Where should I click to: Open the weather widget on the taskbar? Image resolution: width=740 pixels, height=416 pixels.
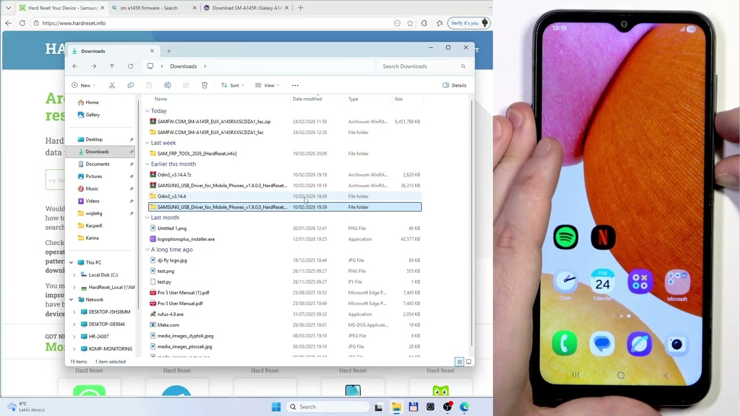26,407
